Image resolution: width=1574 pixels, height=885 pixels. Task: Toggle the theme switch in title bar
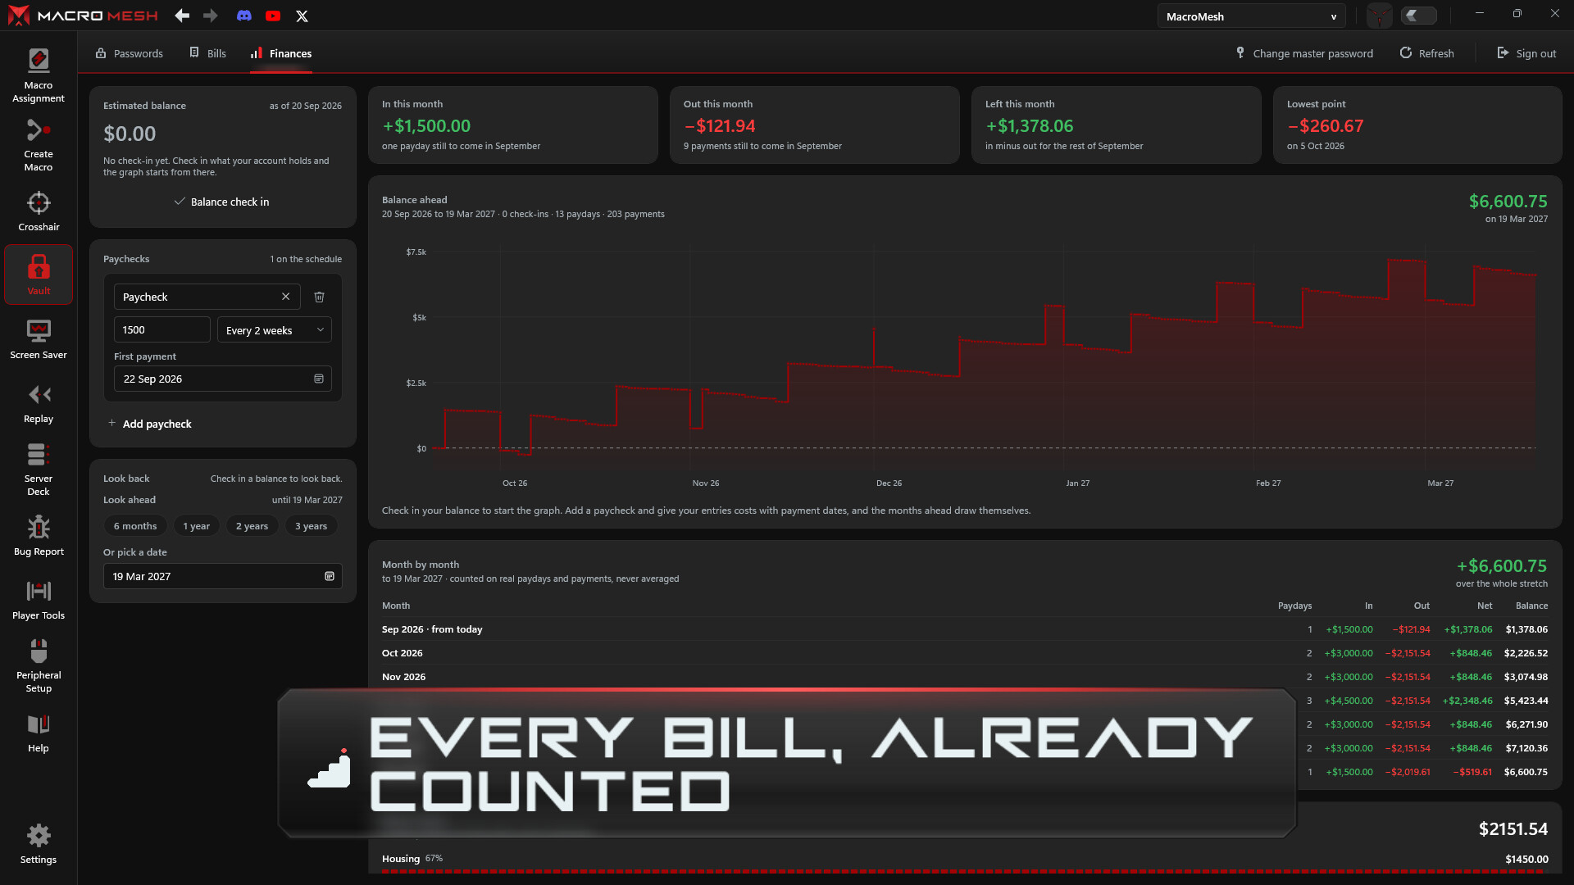(x=1419, y=16)
